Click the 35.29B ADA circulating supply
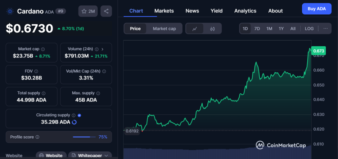This screenshot has height=159, width=338. 55,122
